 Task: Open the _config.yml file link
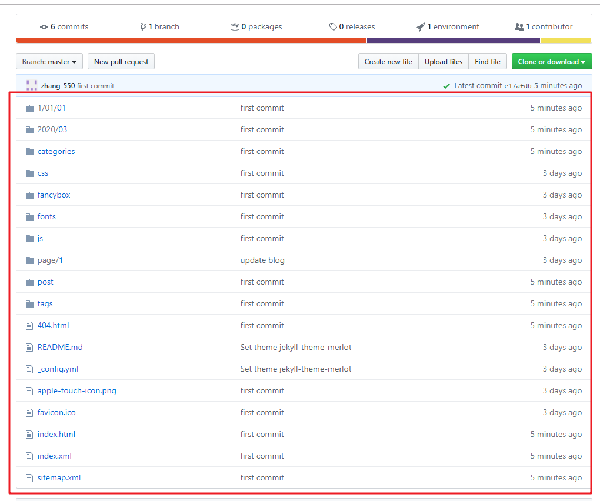pyautogui.click(x=58, y=369)
